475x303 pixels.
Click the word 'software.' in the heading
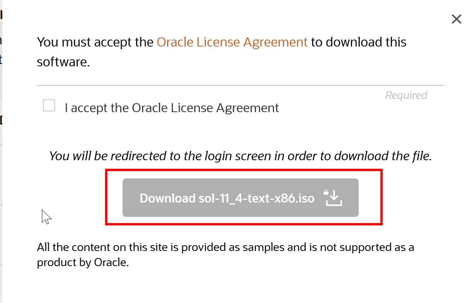click(64, 62)
